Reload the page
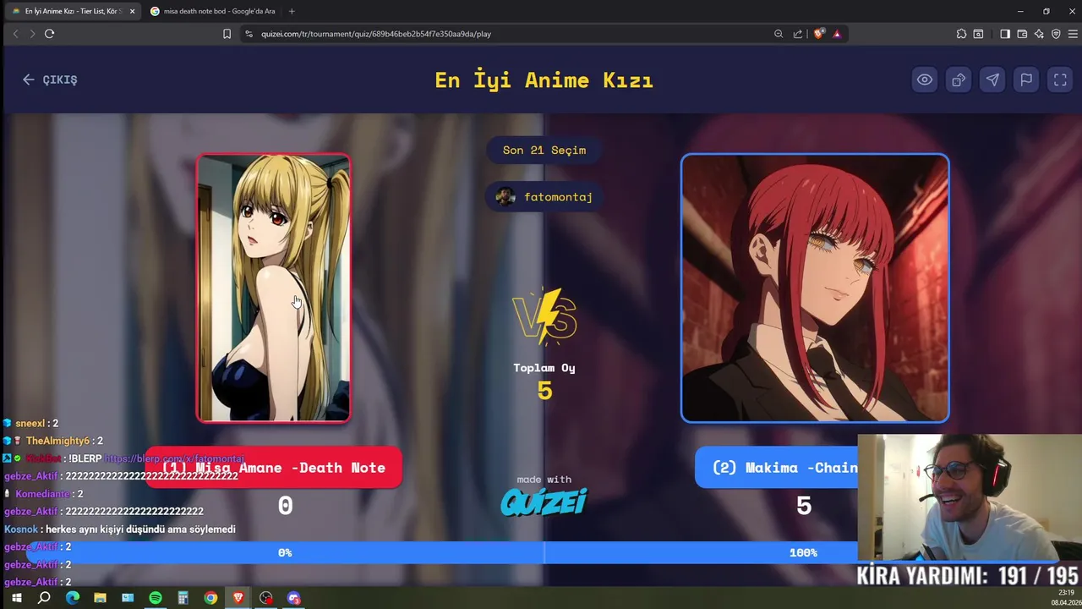1082x609 pixels. 50,34
